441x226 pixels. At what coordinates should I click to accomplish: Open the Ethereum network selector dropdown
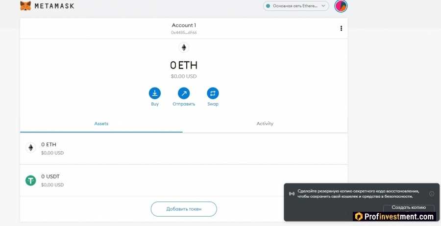tap(296, 6)
